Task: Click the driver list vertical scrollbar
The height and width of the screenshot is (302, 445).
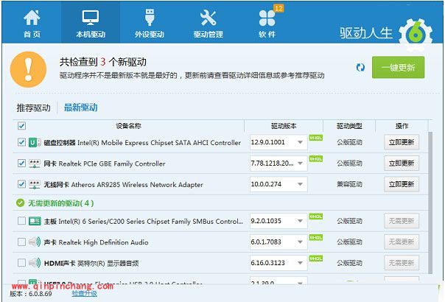Action: [430, 203]
